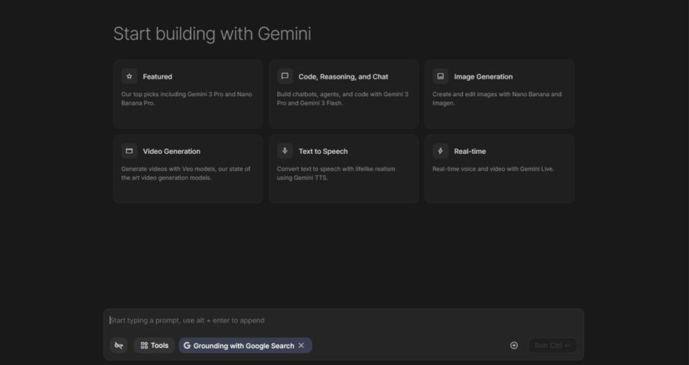Click the picture icon beside Image Generation
This screenshot has width=689, height=365.
point(440,77)
